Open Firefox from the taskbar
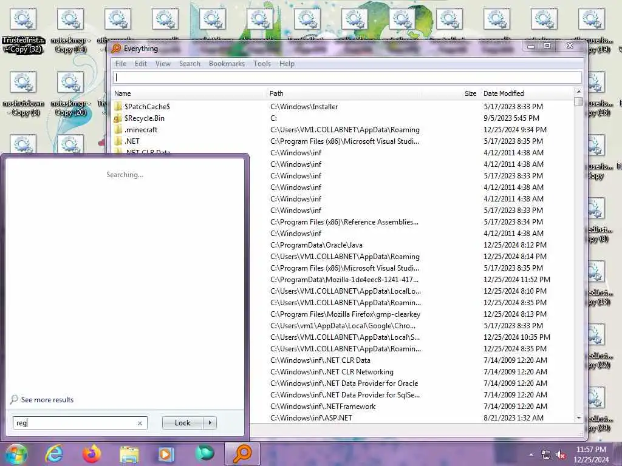The image size is (622, 466). coord(92,454)
